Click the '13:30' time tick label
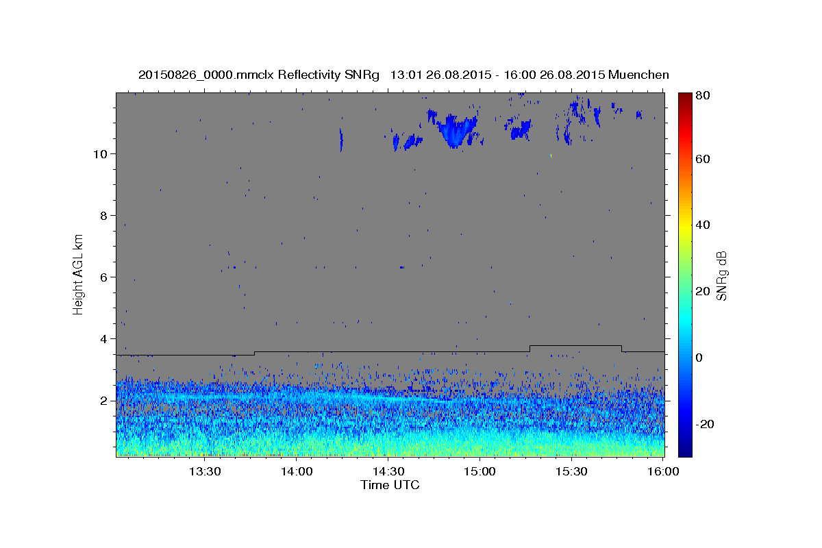822x548 pixels. (x=204, y=472)
